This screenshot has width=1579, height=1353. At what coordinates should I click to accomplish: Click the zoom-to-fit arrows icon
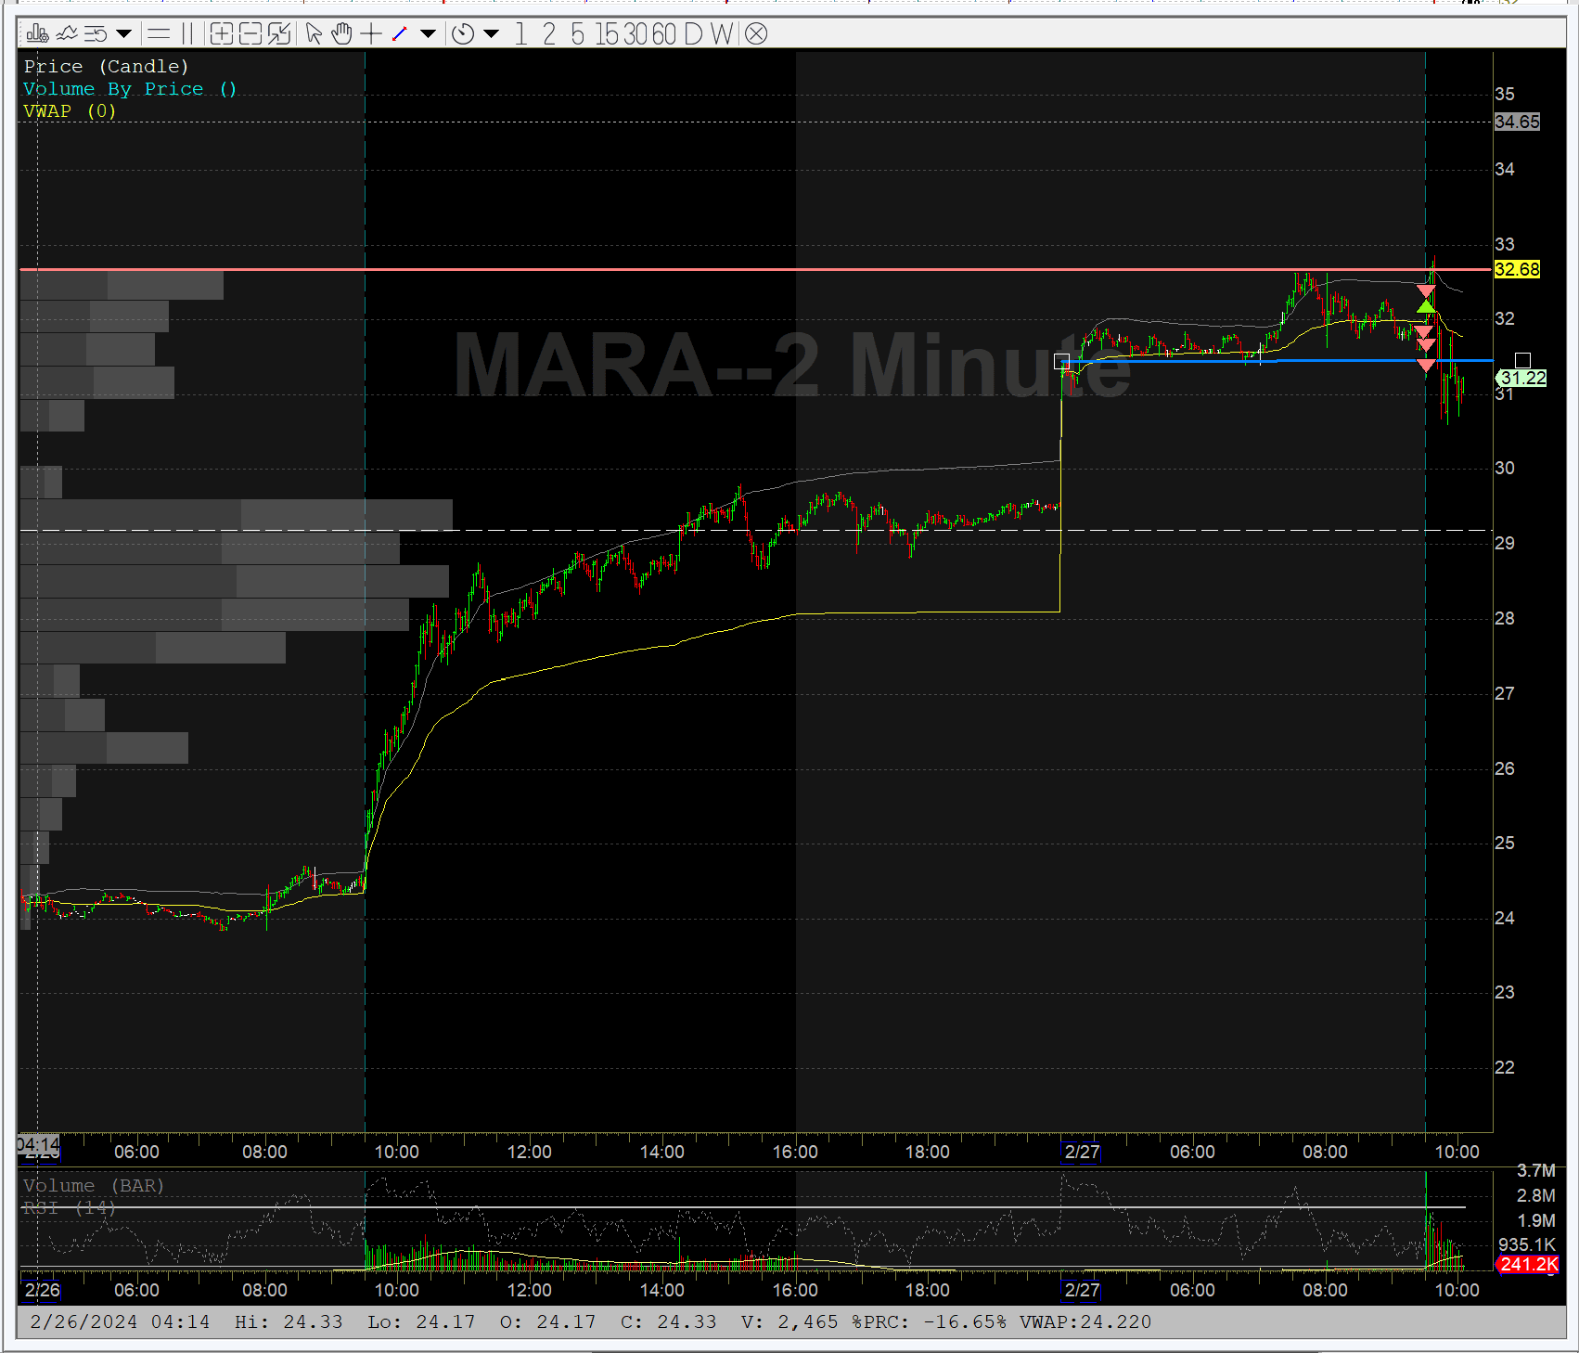[279, 34]
